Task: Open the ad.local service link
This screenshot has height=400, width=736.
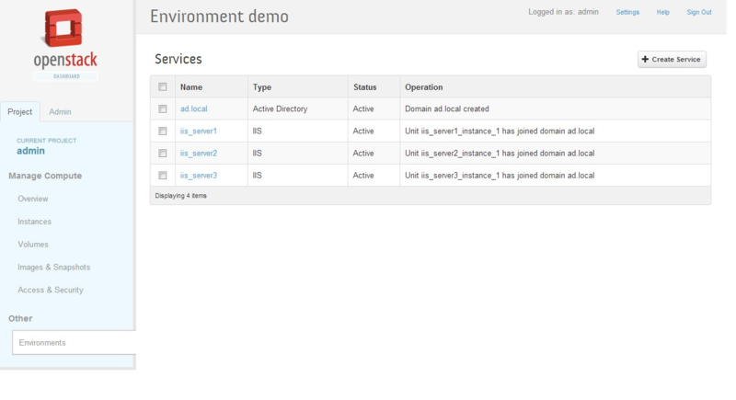Action: pyautogui.click(x=193, y=109)
